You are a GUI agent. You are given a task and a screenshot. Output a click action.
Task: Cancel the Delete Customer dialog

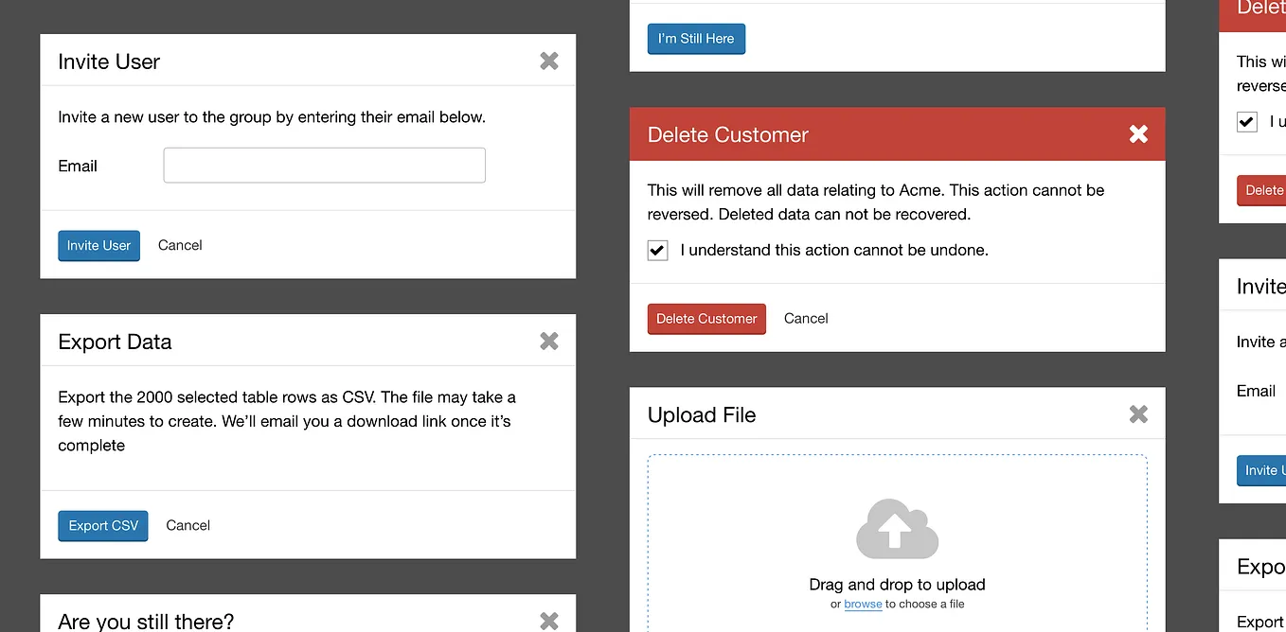(806, 319)
